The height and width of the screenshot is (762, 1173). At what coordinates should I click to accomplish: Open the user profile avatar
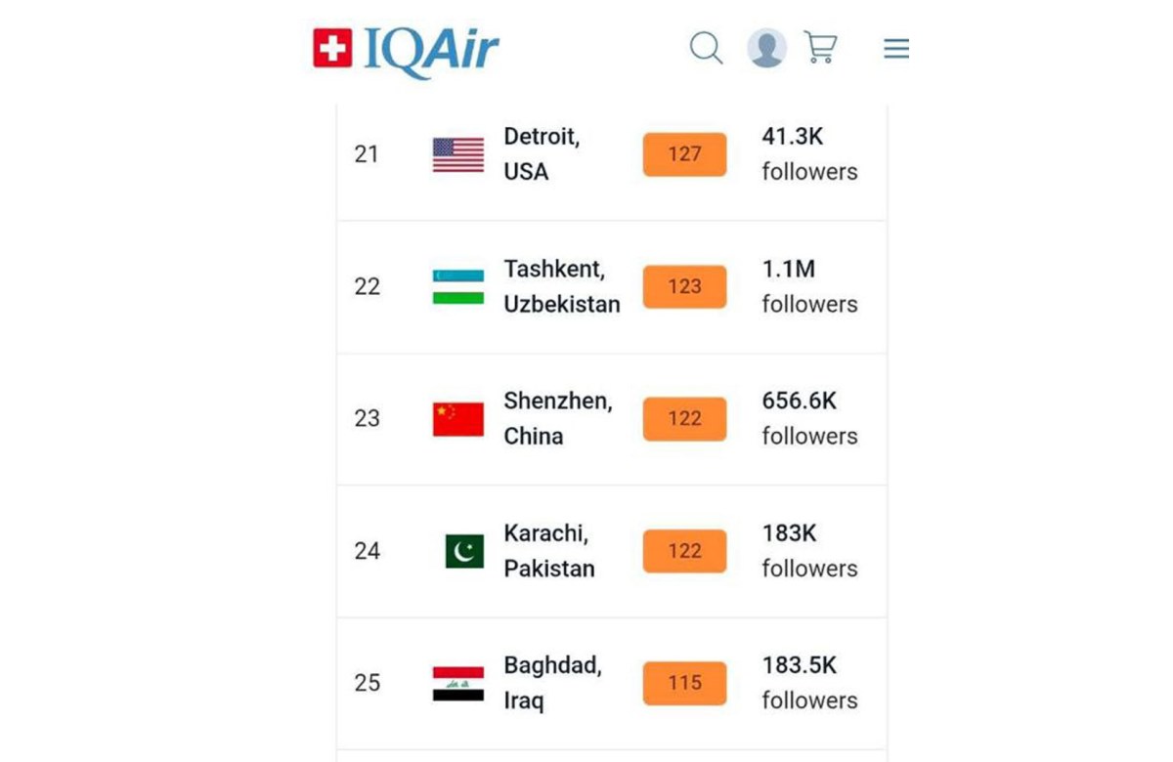(x=766, y=48)
